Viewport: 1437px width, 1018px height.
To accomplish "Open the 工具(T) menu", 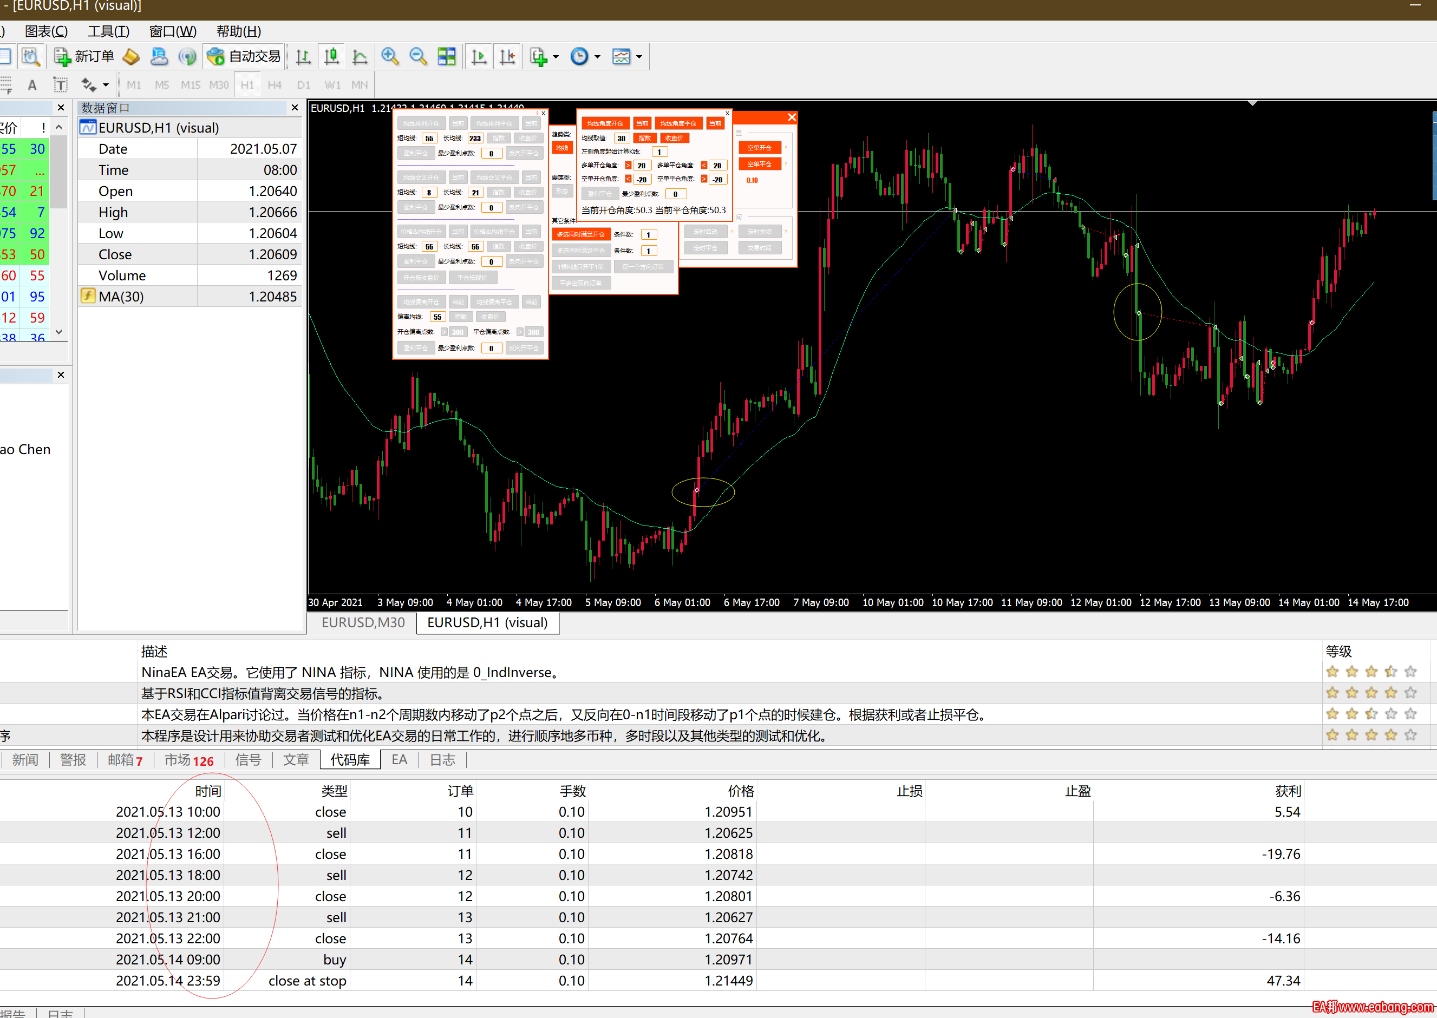I will pyautogui.click(x=108, y=31).
